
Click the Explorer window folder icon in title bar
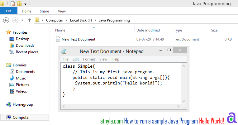[x=2, y=3]
